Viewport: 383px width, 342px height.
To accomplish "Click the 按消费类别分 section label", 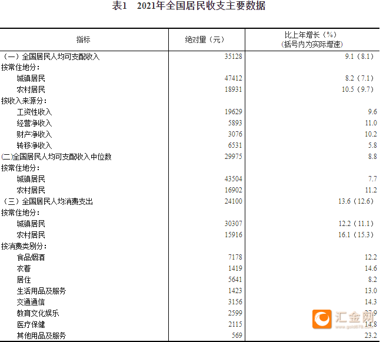I will click(24, 246).
